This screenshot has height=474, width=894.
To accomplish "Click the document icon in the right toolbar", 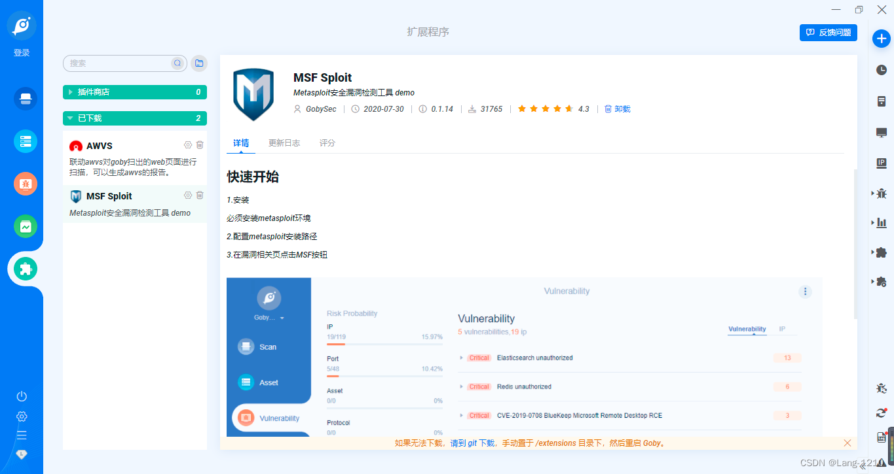I will pyautogui.click(x=882, y=101).
